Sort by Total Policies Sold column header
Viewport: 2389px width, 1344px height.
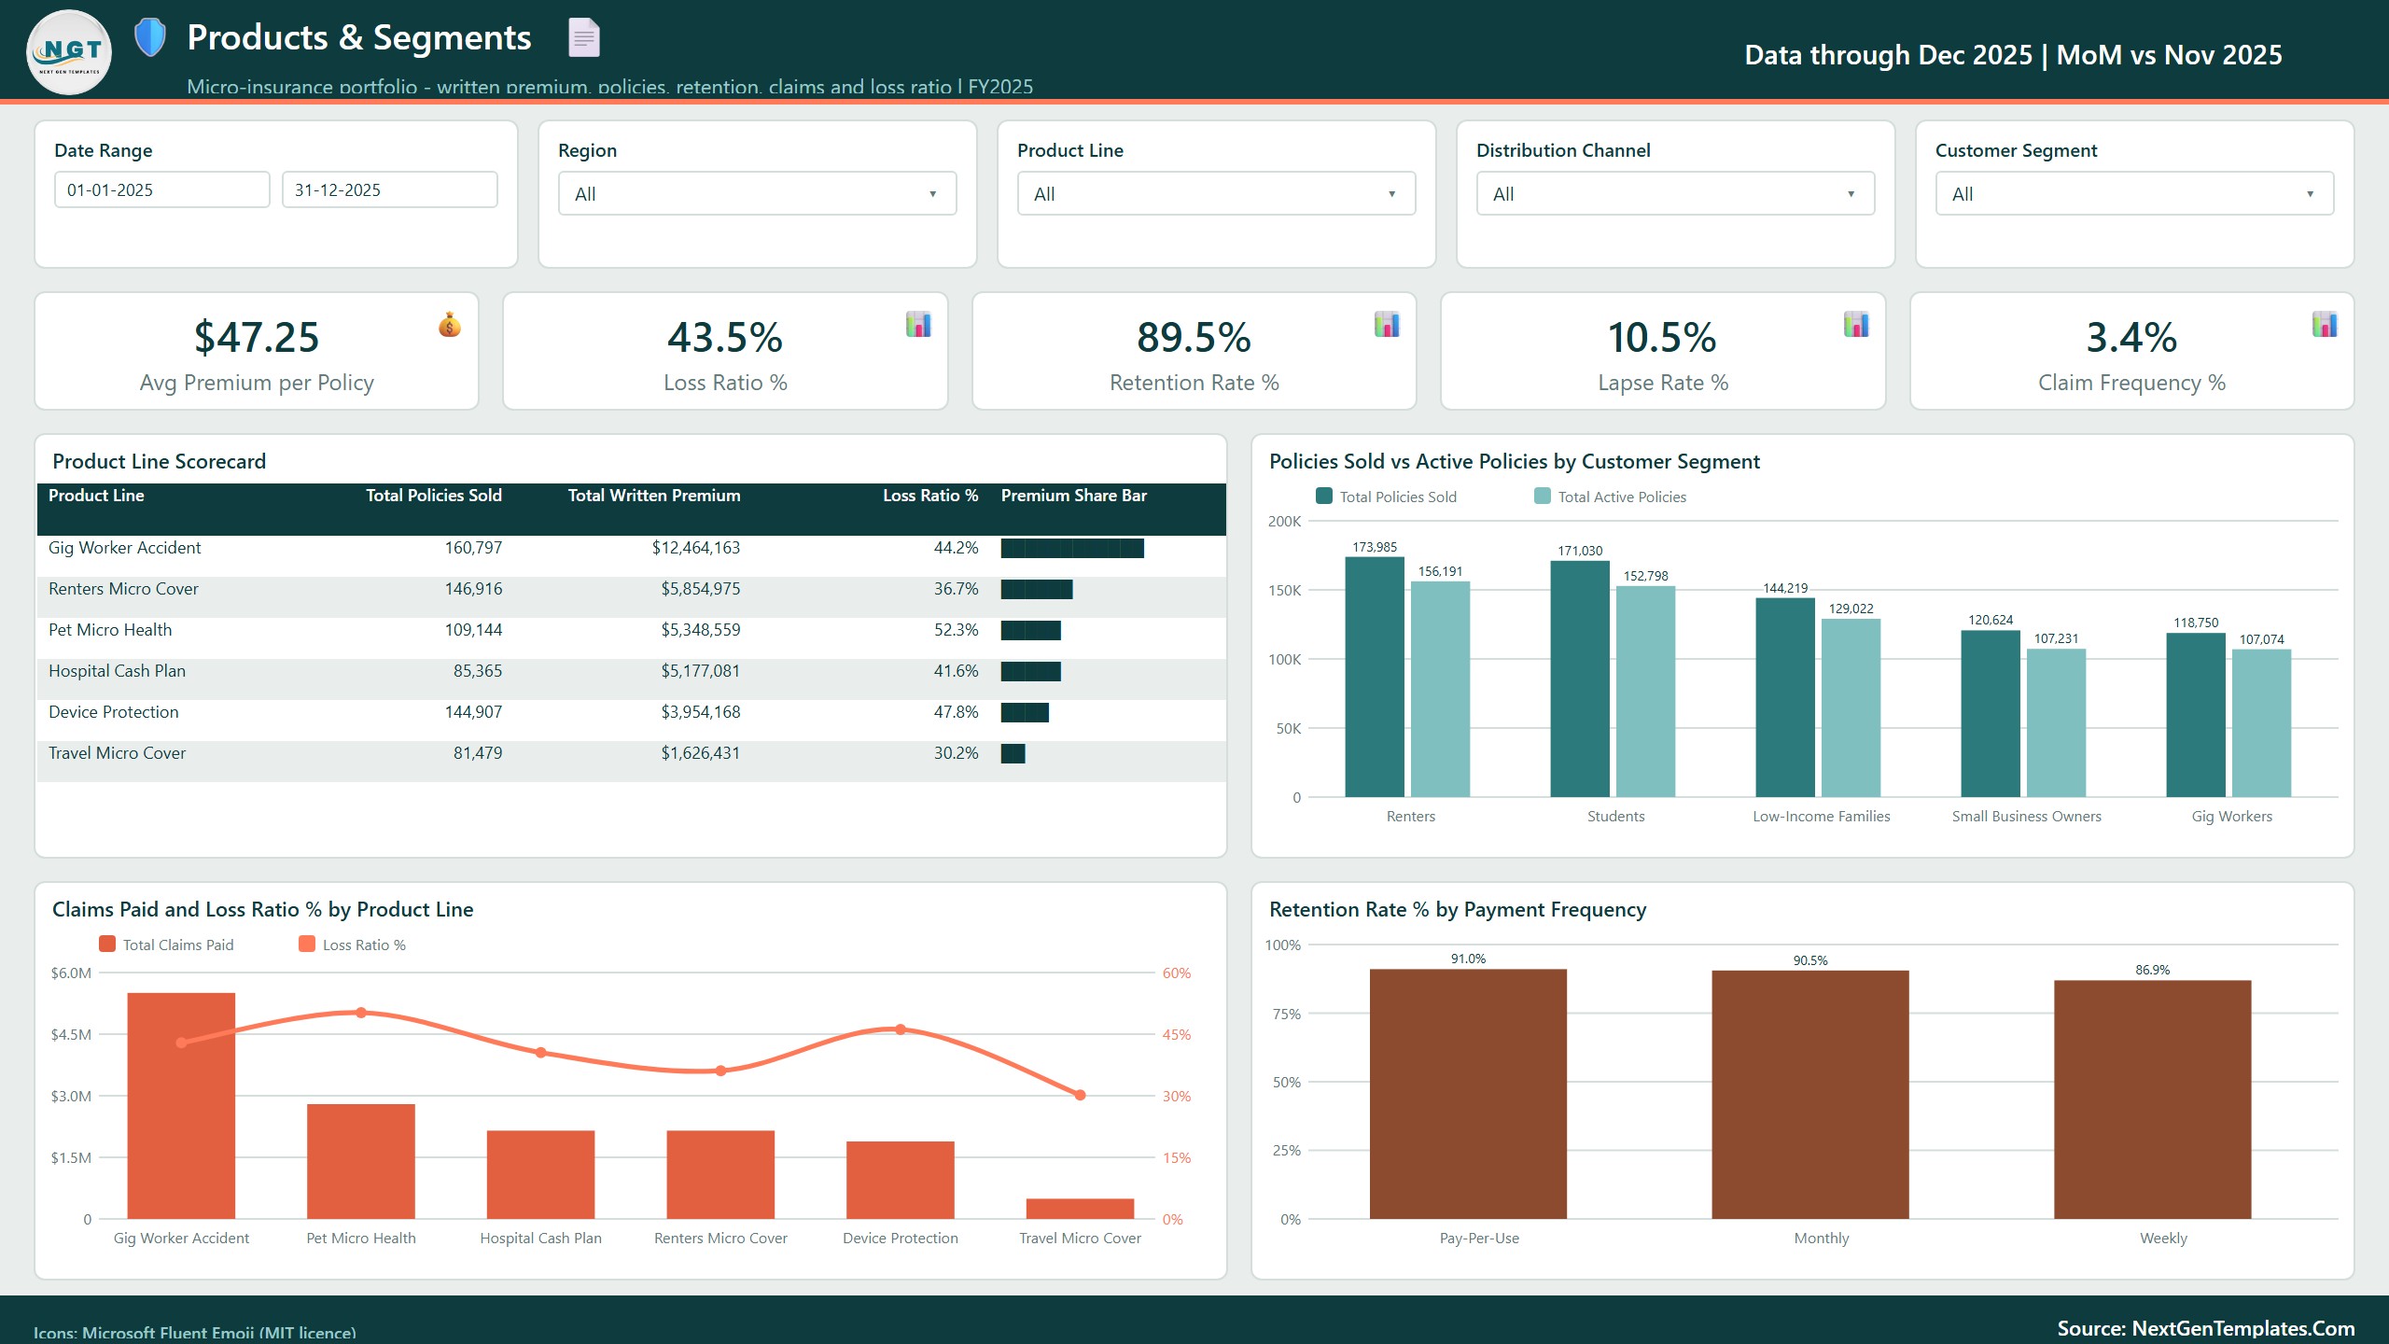(434, 496)
